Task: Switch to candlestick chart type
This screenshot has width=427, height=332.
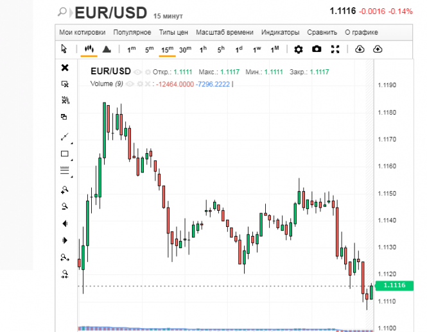Action: [x=89, y=49]
